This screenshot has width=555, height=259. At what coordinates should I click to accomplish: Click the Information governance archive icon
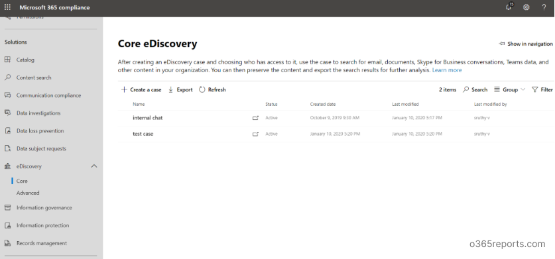click(7, 208)
